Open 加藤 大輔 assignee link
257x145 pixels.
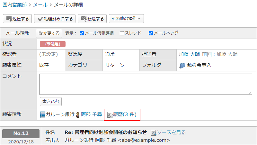pos(189,54)
